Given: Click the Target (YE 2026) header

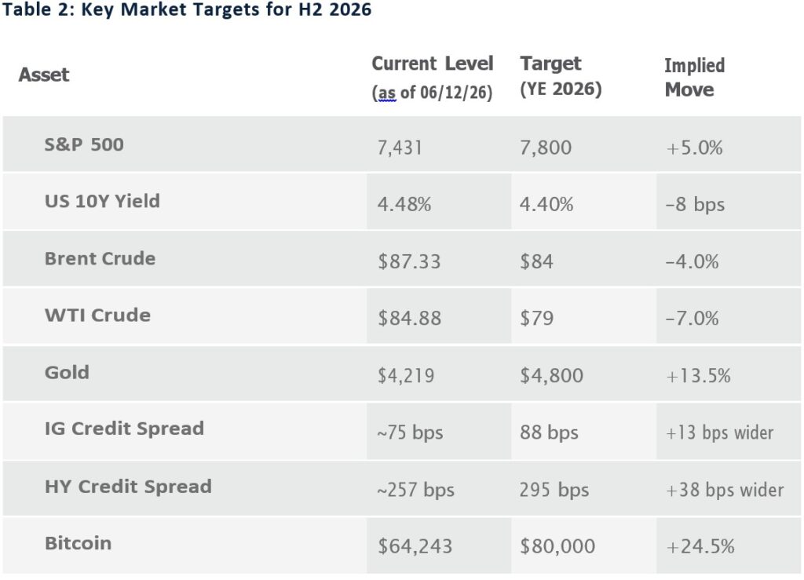Looking at the screenshot, I should (561, 76).
